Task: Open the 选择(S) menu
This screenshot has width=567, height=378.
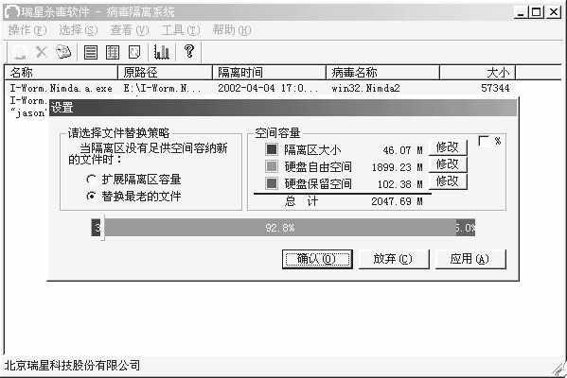Action: click(79, 30)
